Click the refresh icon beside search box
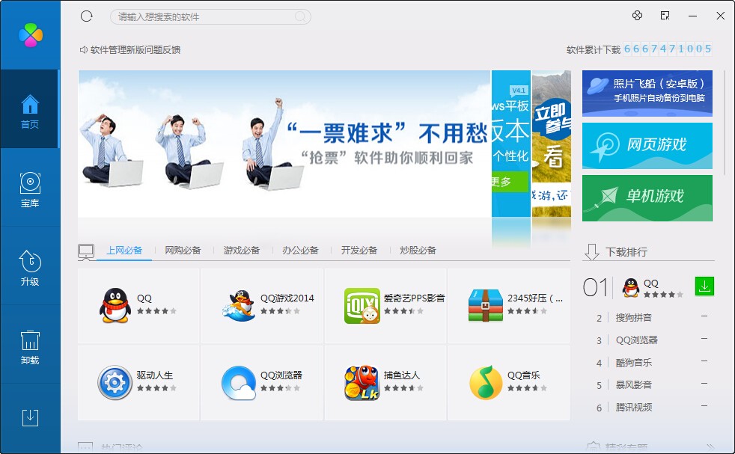This screenshot has width=735, height=454. 87,16
